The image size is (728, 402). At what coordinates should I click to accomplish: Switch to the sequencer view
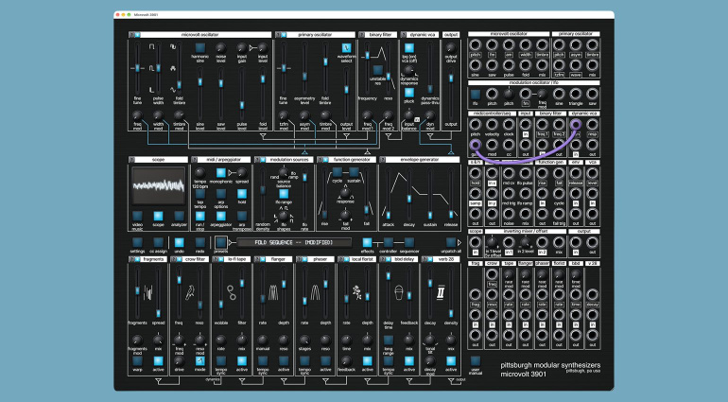[x=409, y=242]
